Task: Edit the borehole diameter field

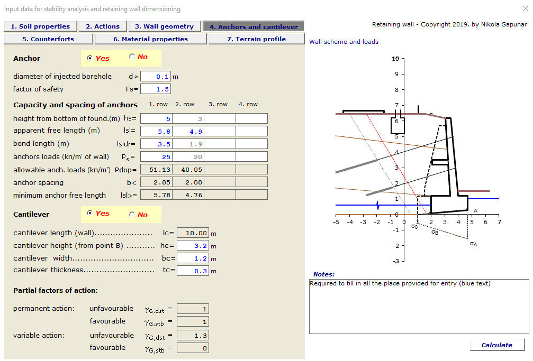Action: tap(156, 77)
